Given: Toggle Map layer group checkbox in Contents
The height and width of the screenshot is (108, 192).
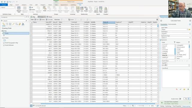Looking at the screenshot, I should coord(3,31).
